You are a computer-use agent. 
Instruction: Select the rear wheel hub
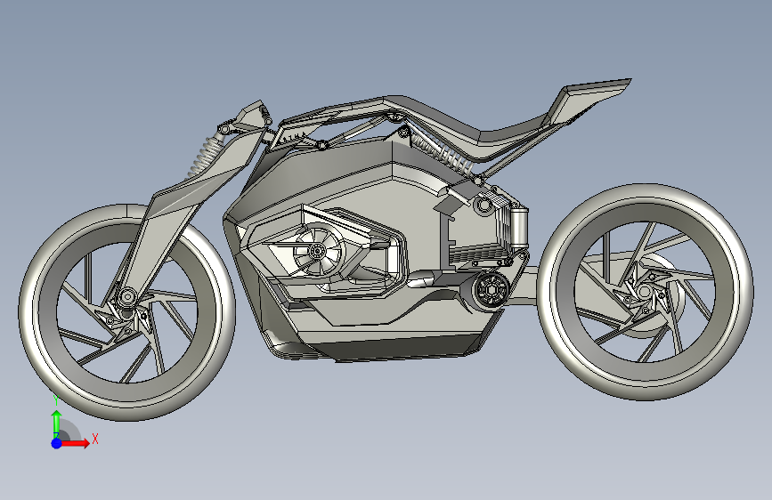(645, 293)
